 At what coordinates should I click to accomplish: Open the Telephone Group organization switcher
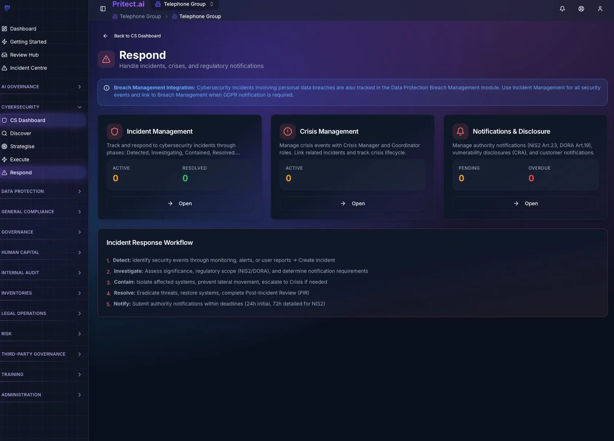coord(185,4)
